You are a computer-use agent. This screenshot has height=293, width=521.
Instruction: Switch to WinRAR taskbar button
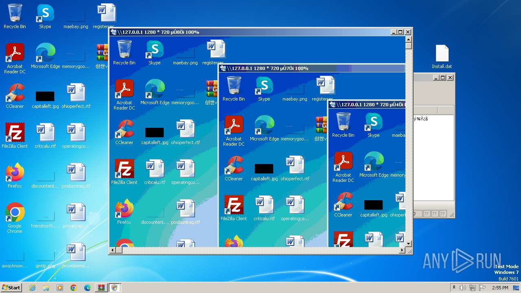pos(101,288)
